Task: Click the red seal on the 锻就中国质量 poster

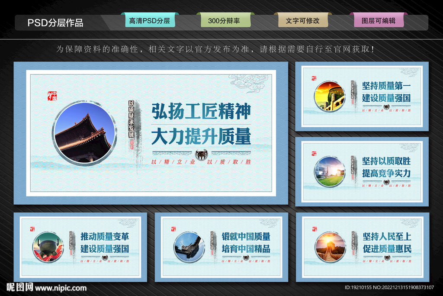Action: (x=173, y=229)
